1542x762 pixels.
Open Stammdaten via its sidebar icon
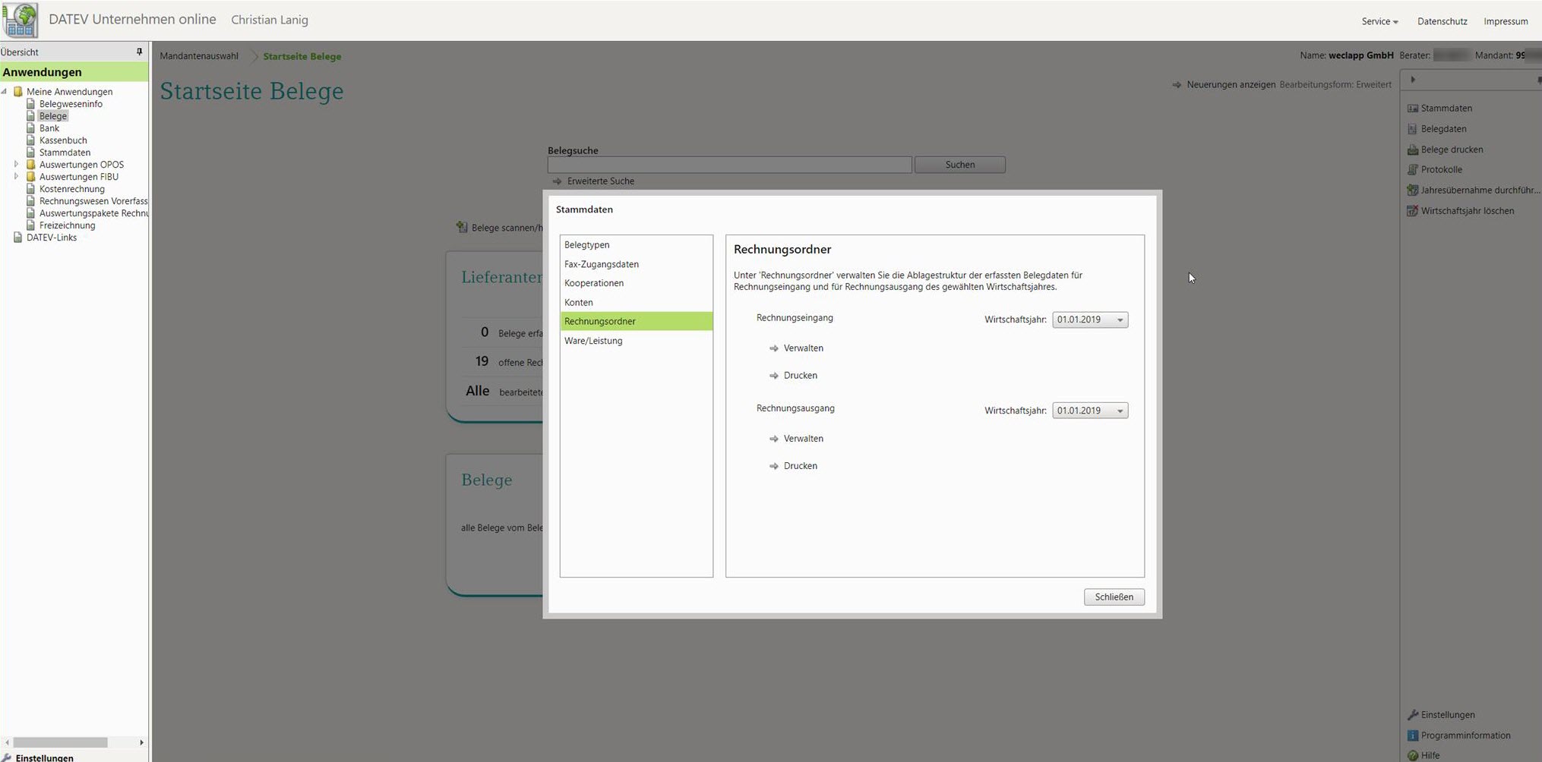pyautogui.click(x=1412, y=108)
